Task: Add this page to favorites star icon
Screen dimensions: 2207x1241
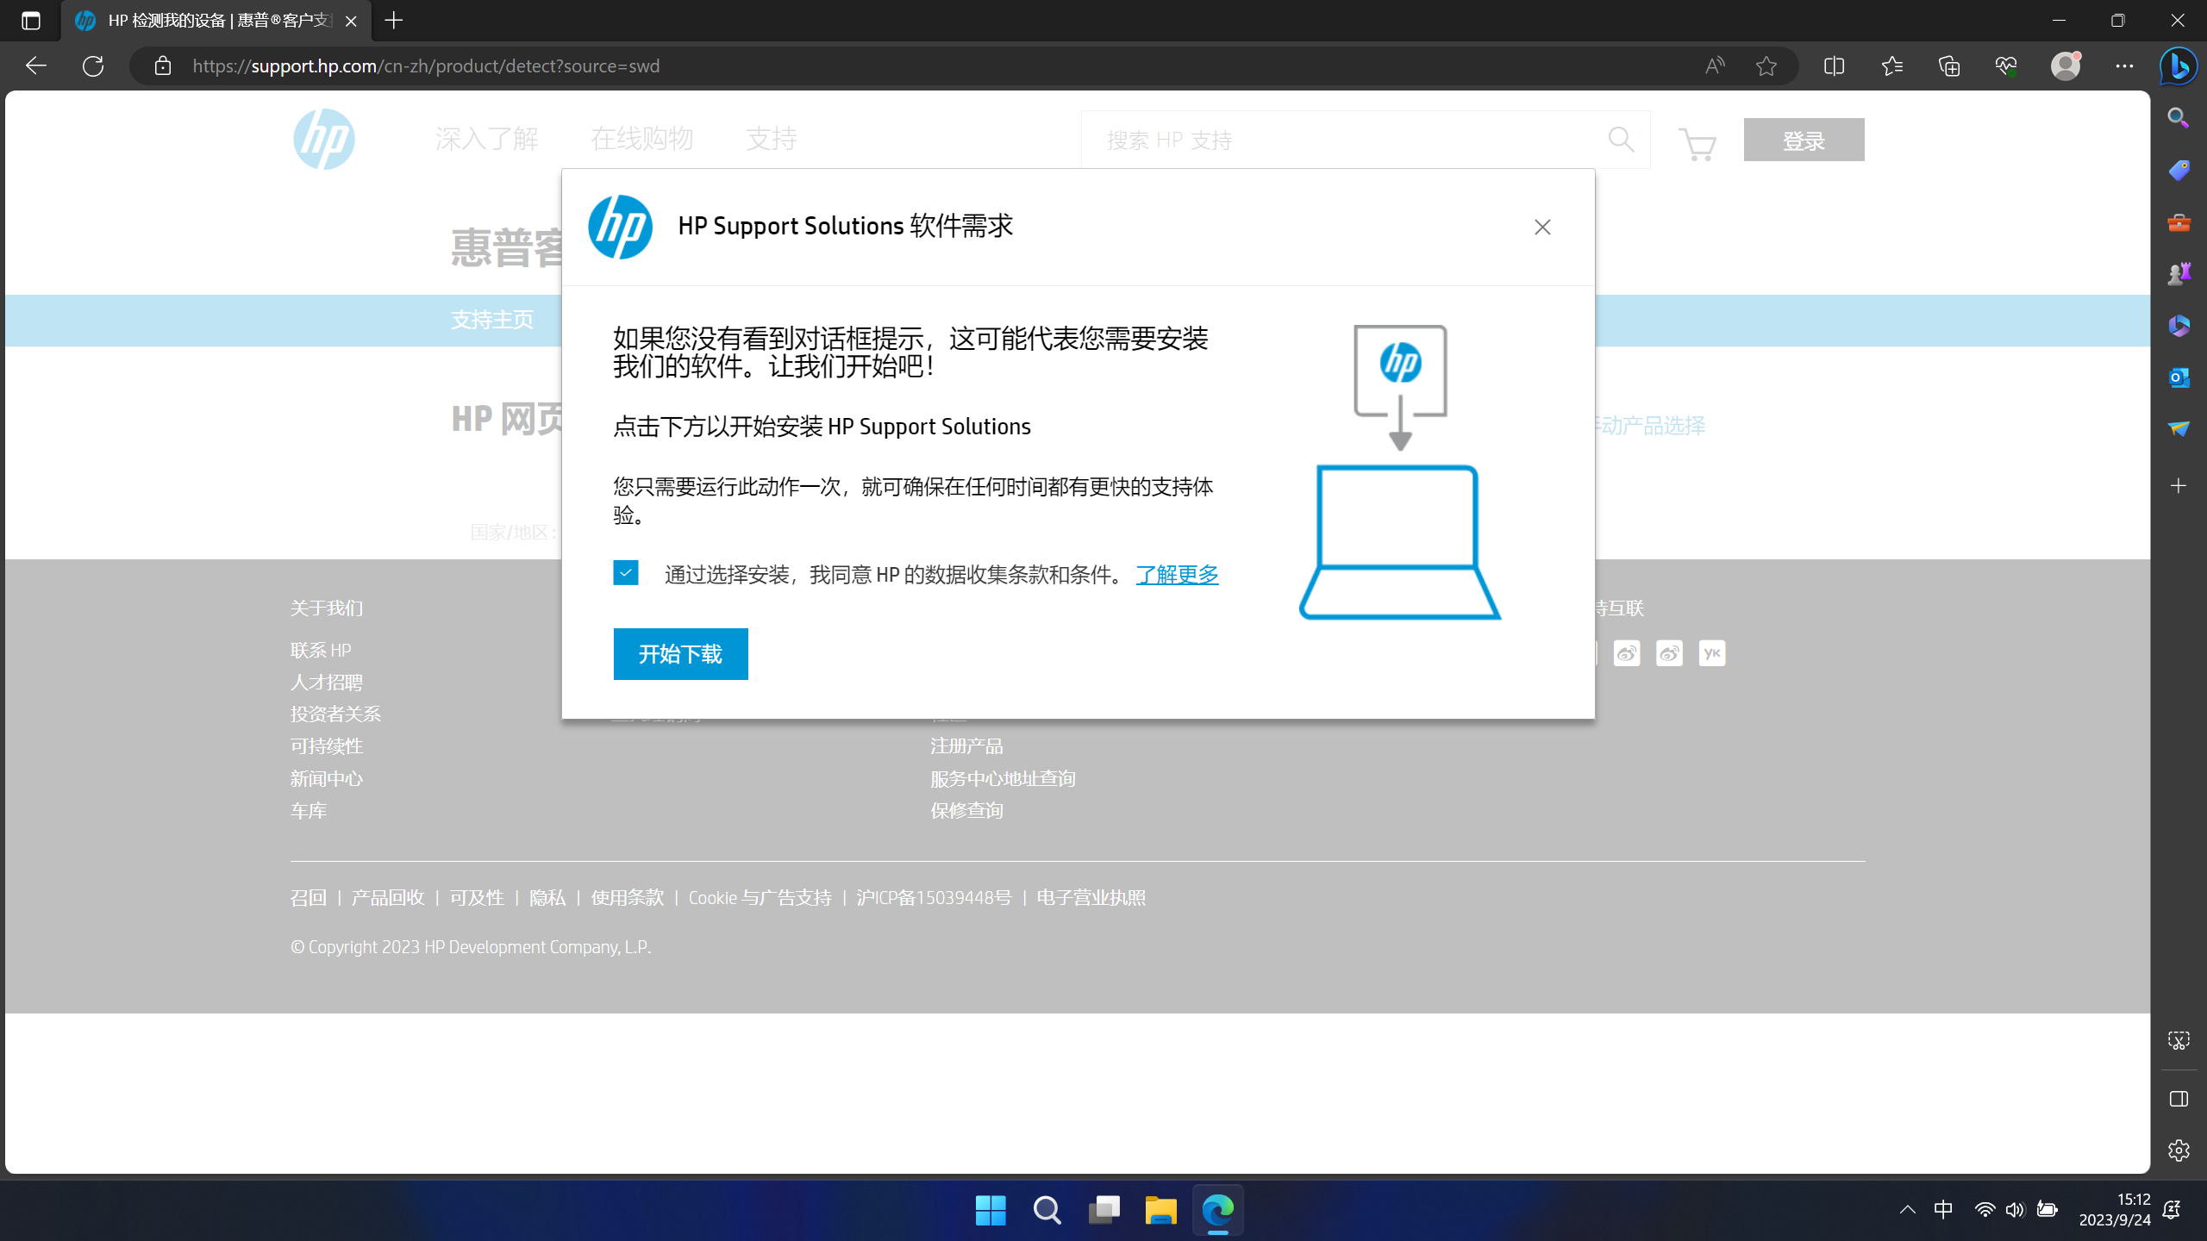Action: pos(1766,65)
